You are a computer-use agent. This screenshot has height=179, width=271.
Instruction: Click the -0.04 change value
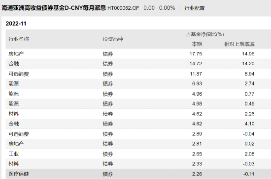pyautogui.click(x=248, y=134)
